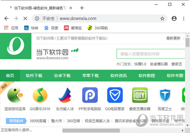
Task: Close the 当下软件园 browser tab
Action: (x=71, y=8)
